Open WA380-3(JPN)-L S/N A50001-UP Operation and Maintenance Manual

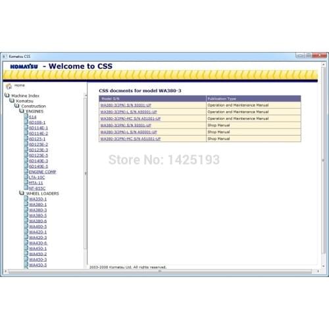[x=128, y=112]
